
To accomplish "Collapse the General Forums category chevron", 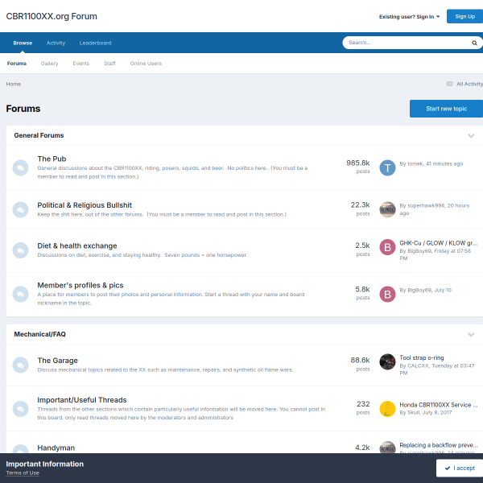I will tap(471, 135).
